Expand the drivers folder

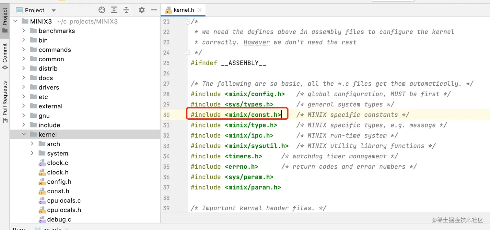click(24, 87)
